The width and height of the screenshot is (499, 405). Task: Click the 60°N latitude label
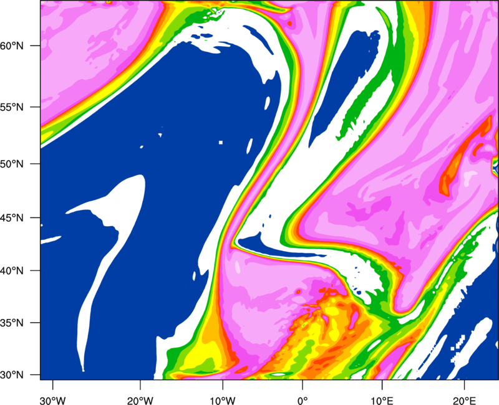12,45
